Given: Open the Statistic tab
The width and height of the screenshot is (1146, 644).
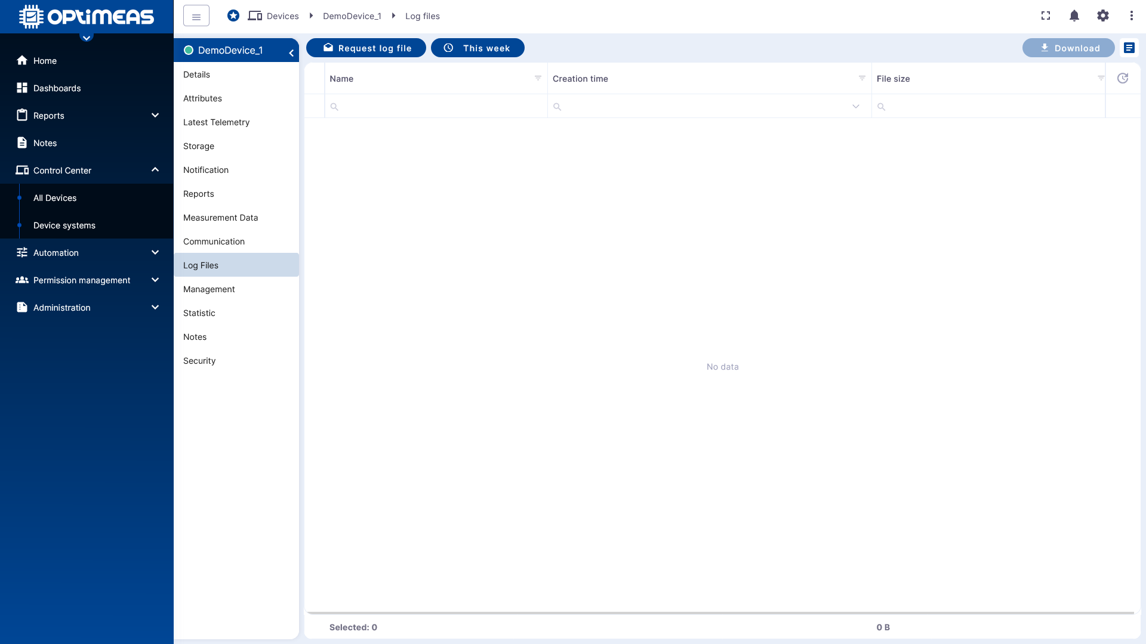Looking at the screenshot, I should click(236, 313).
